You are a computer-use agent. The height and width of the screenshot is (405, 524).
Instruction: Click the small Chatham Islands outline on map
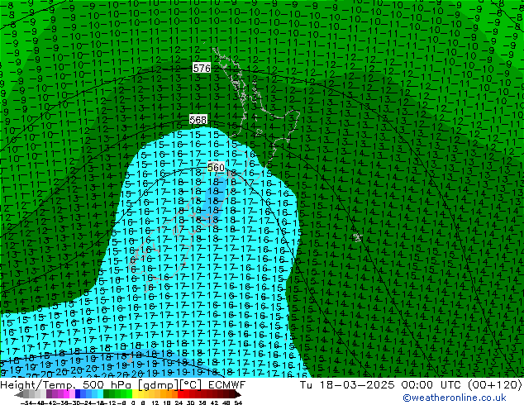[358, 237]
